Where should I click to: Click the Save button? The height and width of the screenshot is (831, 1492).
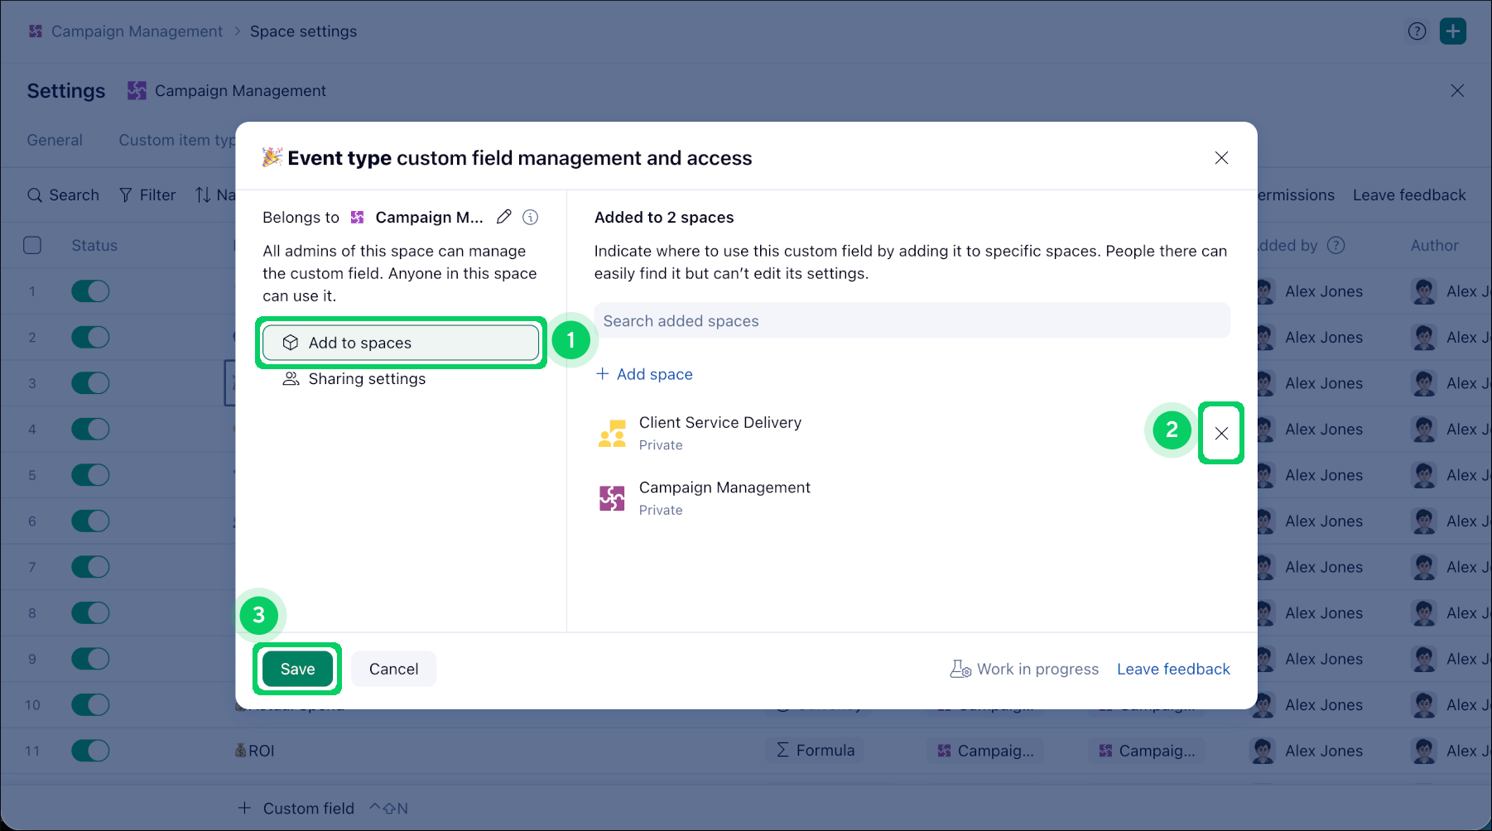click(x=297, y=669)
